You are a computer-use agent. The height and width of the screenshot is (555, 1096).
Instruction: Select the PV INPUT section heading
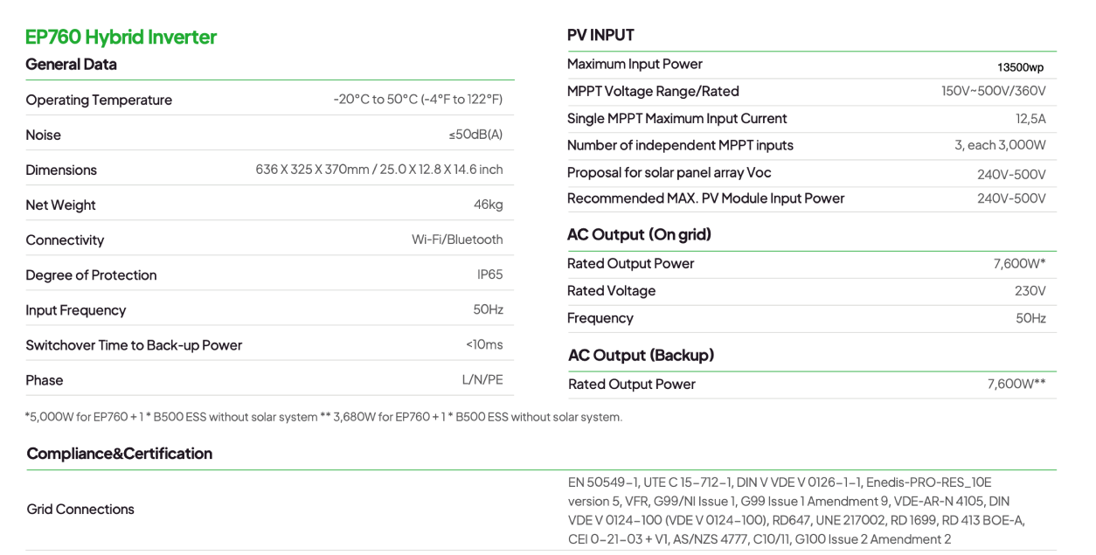(x=600, y=36)
